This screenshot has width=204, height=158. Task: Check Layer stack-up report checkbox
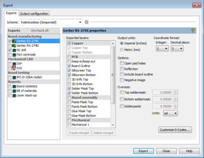[10, 96]
